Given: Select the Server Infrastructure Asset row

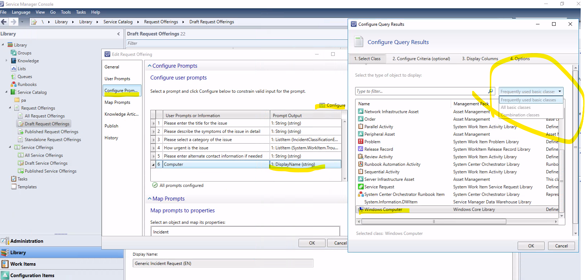Looking at the screenshot, I should point(458,179).
